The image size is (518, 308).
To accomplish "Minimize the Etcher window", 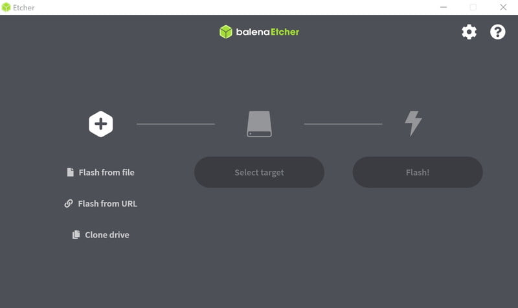I will 444,7.
